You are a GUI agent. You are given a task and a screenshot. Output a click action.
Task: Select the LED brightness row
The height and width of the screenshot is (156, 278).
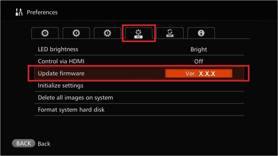click(x=139, y=49)
